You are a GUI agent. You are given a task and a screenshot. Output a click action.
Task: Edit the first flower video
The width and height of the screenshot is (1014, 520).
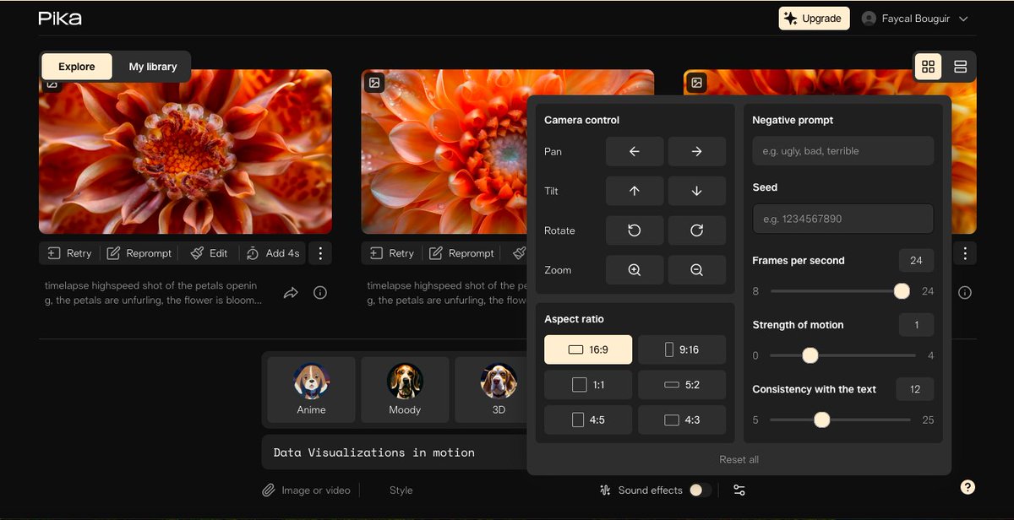tap(209, 253)
